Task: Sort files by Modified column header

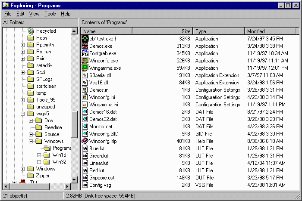Action: pyautogui.click(x=270, y=31)
